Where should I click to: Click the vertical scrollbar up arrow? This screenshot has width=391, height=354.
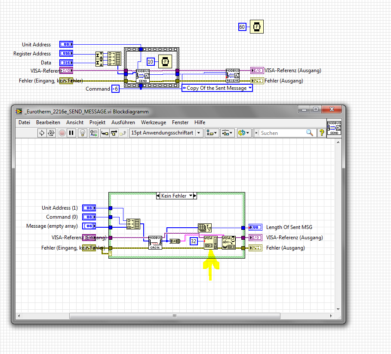(x=338, y=142)
